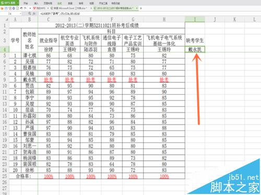Open the WPS 表格 application menu

[x=9, y=3]
